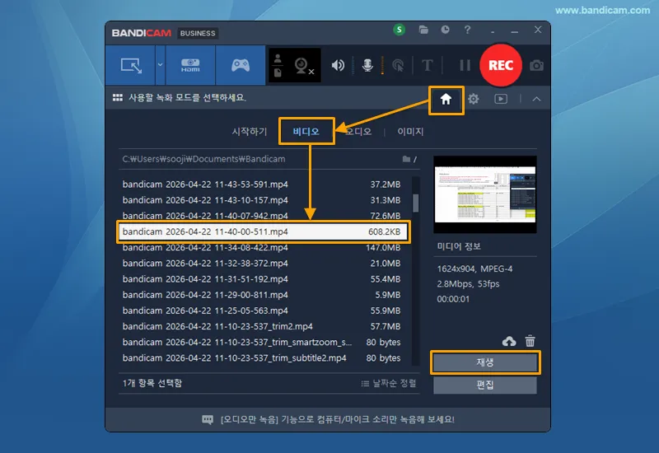Select file 11-10-23-537_trim_subtitle2.mp4
Viewport: 659px width, 453px height.
[x=261, y=357]
